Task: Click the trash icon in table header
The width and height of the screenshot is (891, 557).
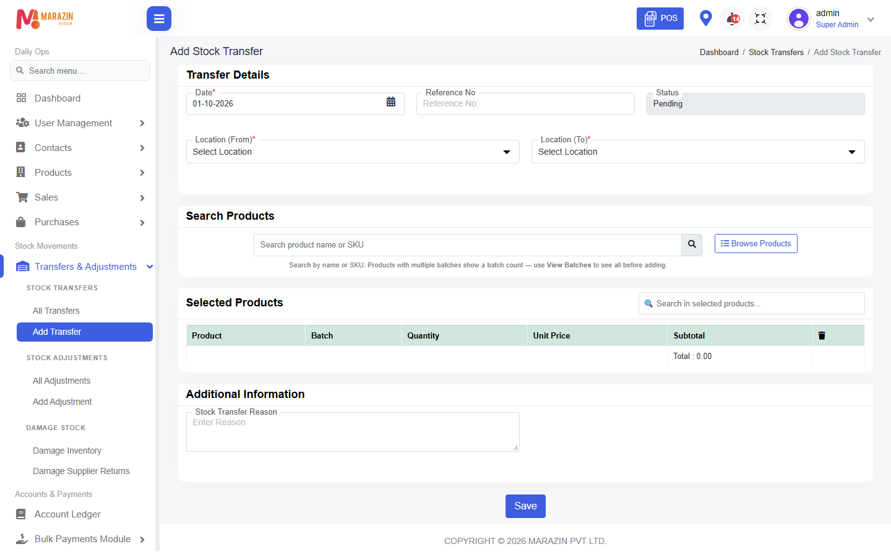Action: pyautogui.click(x=822, y=335)
